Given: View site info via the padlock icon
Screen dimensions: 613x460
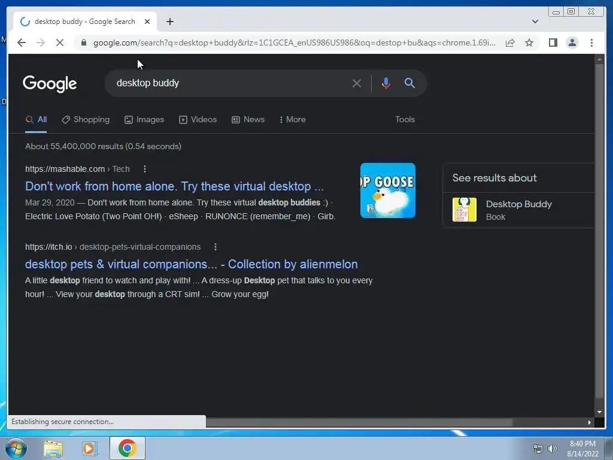Looking at the screenshot, I should [x=83, y=43].
